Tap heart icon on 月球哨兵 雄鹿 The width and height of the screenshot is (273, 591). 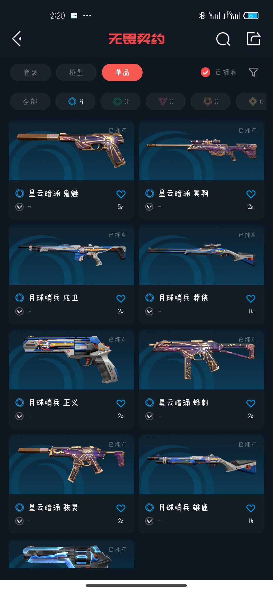251,508
